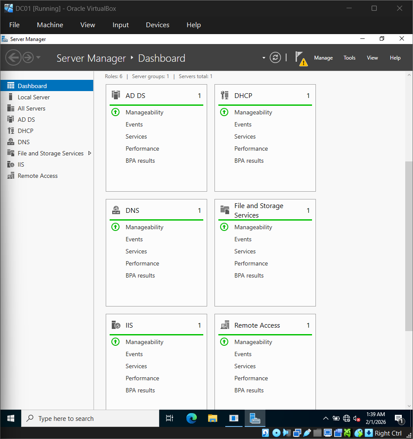Open the Manage menu
The width and height of the screenshot is (413, 439).
click(323, 58)
